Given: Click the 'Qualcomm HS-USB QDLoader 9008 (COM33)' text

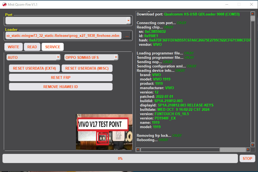Looking at the screenshot, I should coord(202,14).
